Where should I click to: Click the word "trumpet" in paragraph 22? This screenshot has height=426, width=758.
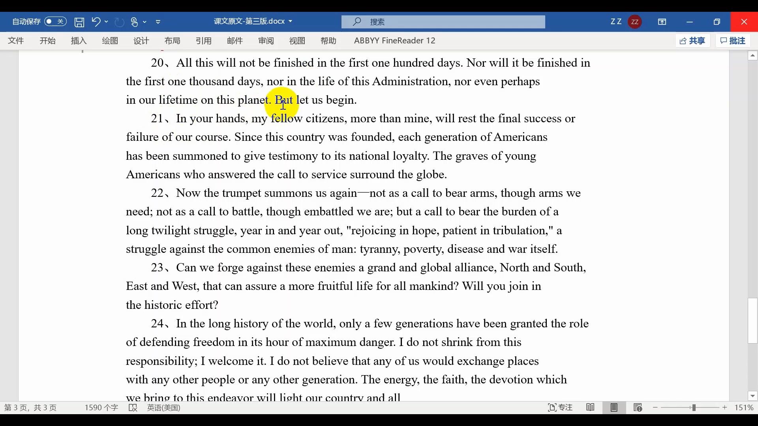[x=242, y=193]
